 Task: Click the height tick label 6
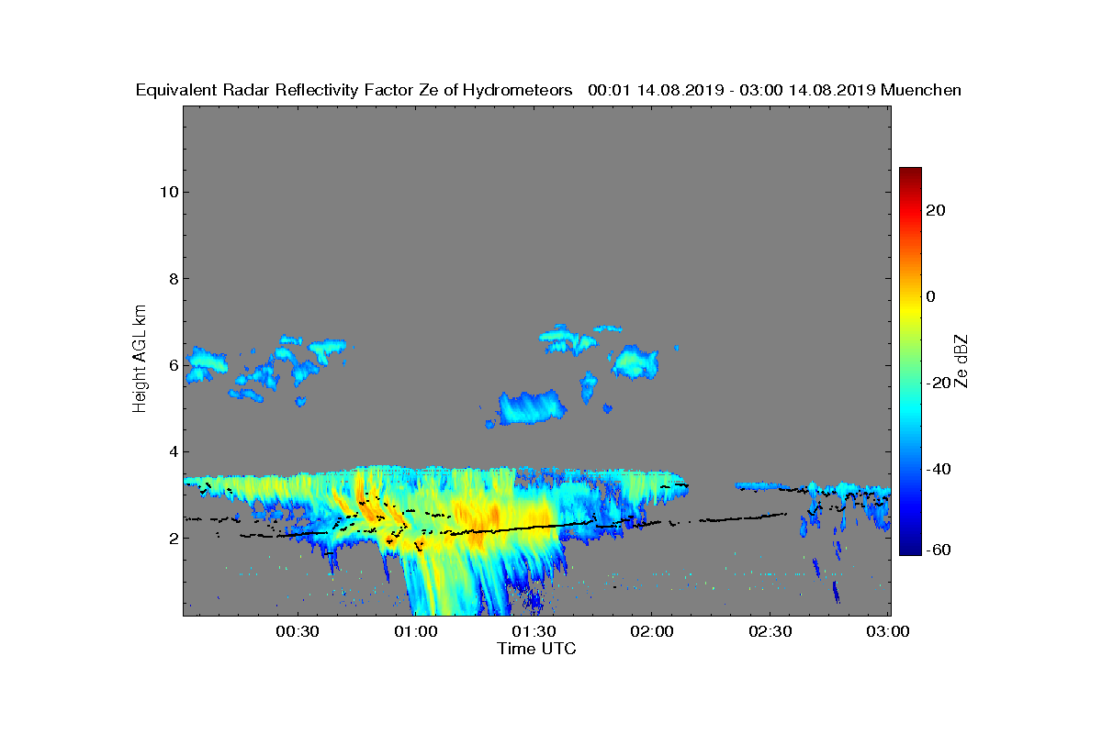172,365
